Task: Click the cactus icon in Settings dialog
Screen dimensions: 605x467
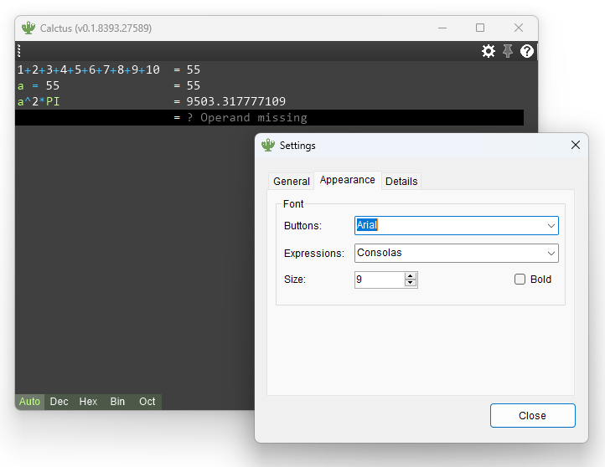Action: tap(268, 146)
